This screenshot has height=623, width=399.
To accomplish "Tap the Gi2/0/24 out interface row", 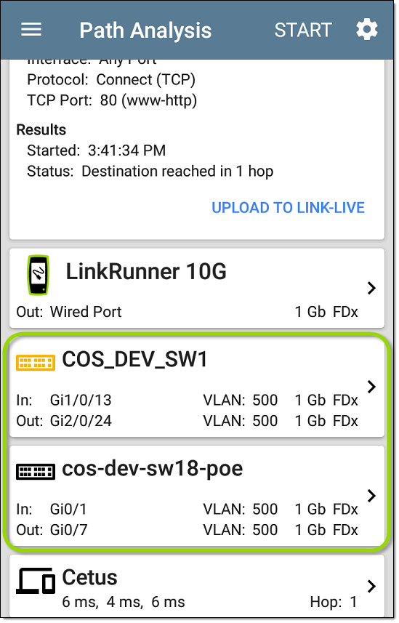I will (187, 421).
